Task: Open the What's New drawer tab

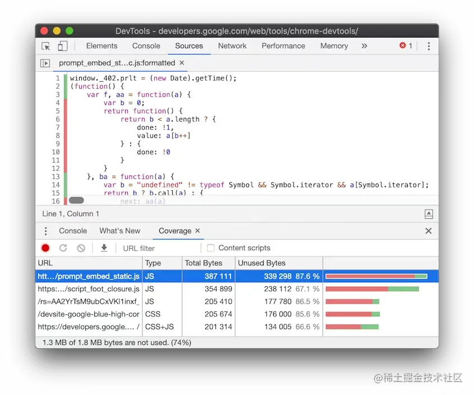Action: 119,231
